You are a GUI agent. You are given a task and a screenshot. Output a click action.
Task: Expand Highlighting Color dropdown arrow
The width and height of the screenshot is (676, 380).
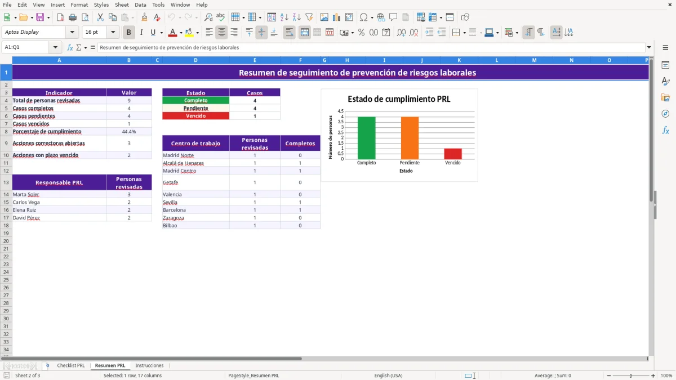[197, 33]
